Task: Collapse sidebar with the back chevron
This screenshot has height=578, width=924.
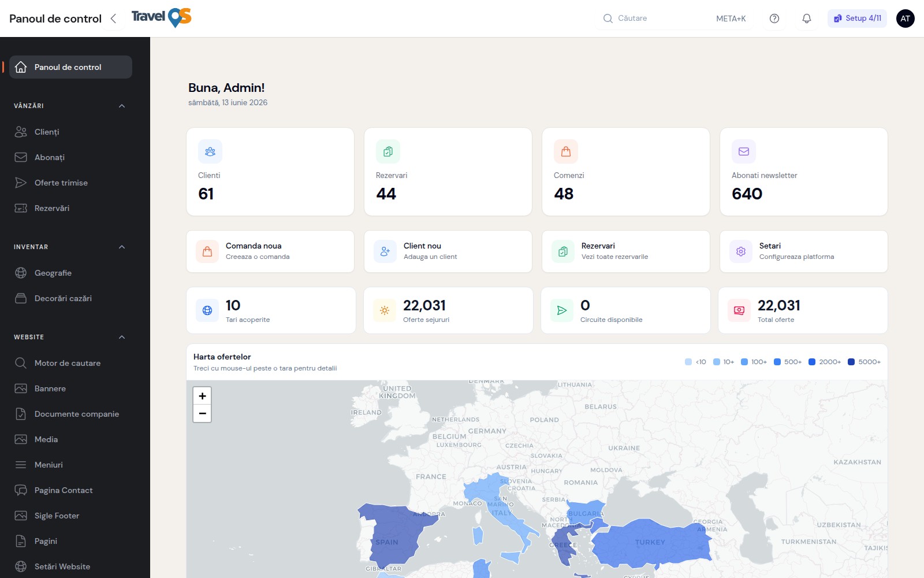Action: point(113,18)
